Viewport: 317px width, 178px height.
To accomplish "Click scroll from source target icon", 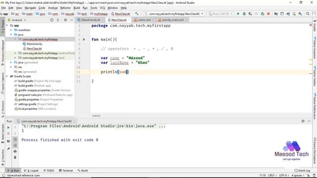I will [52, 20].
